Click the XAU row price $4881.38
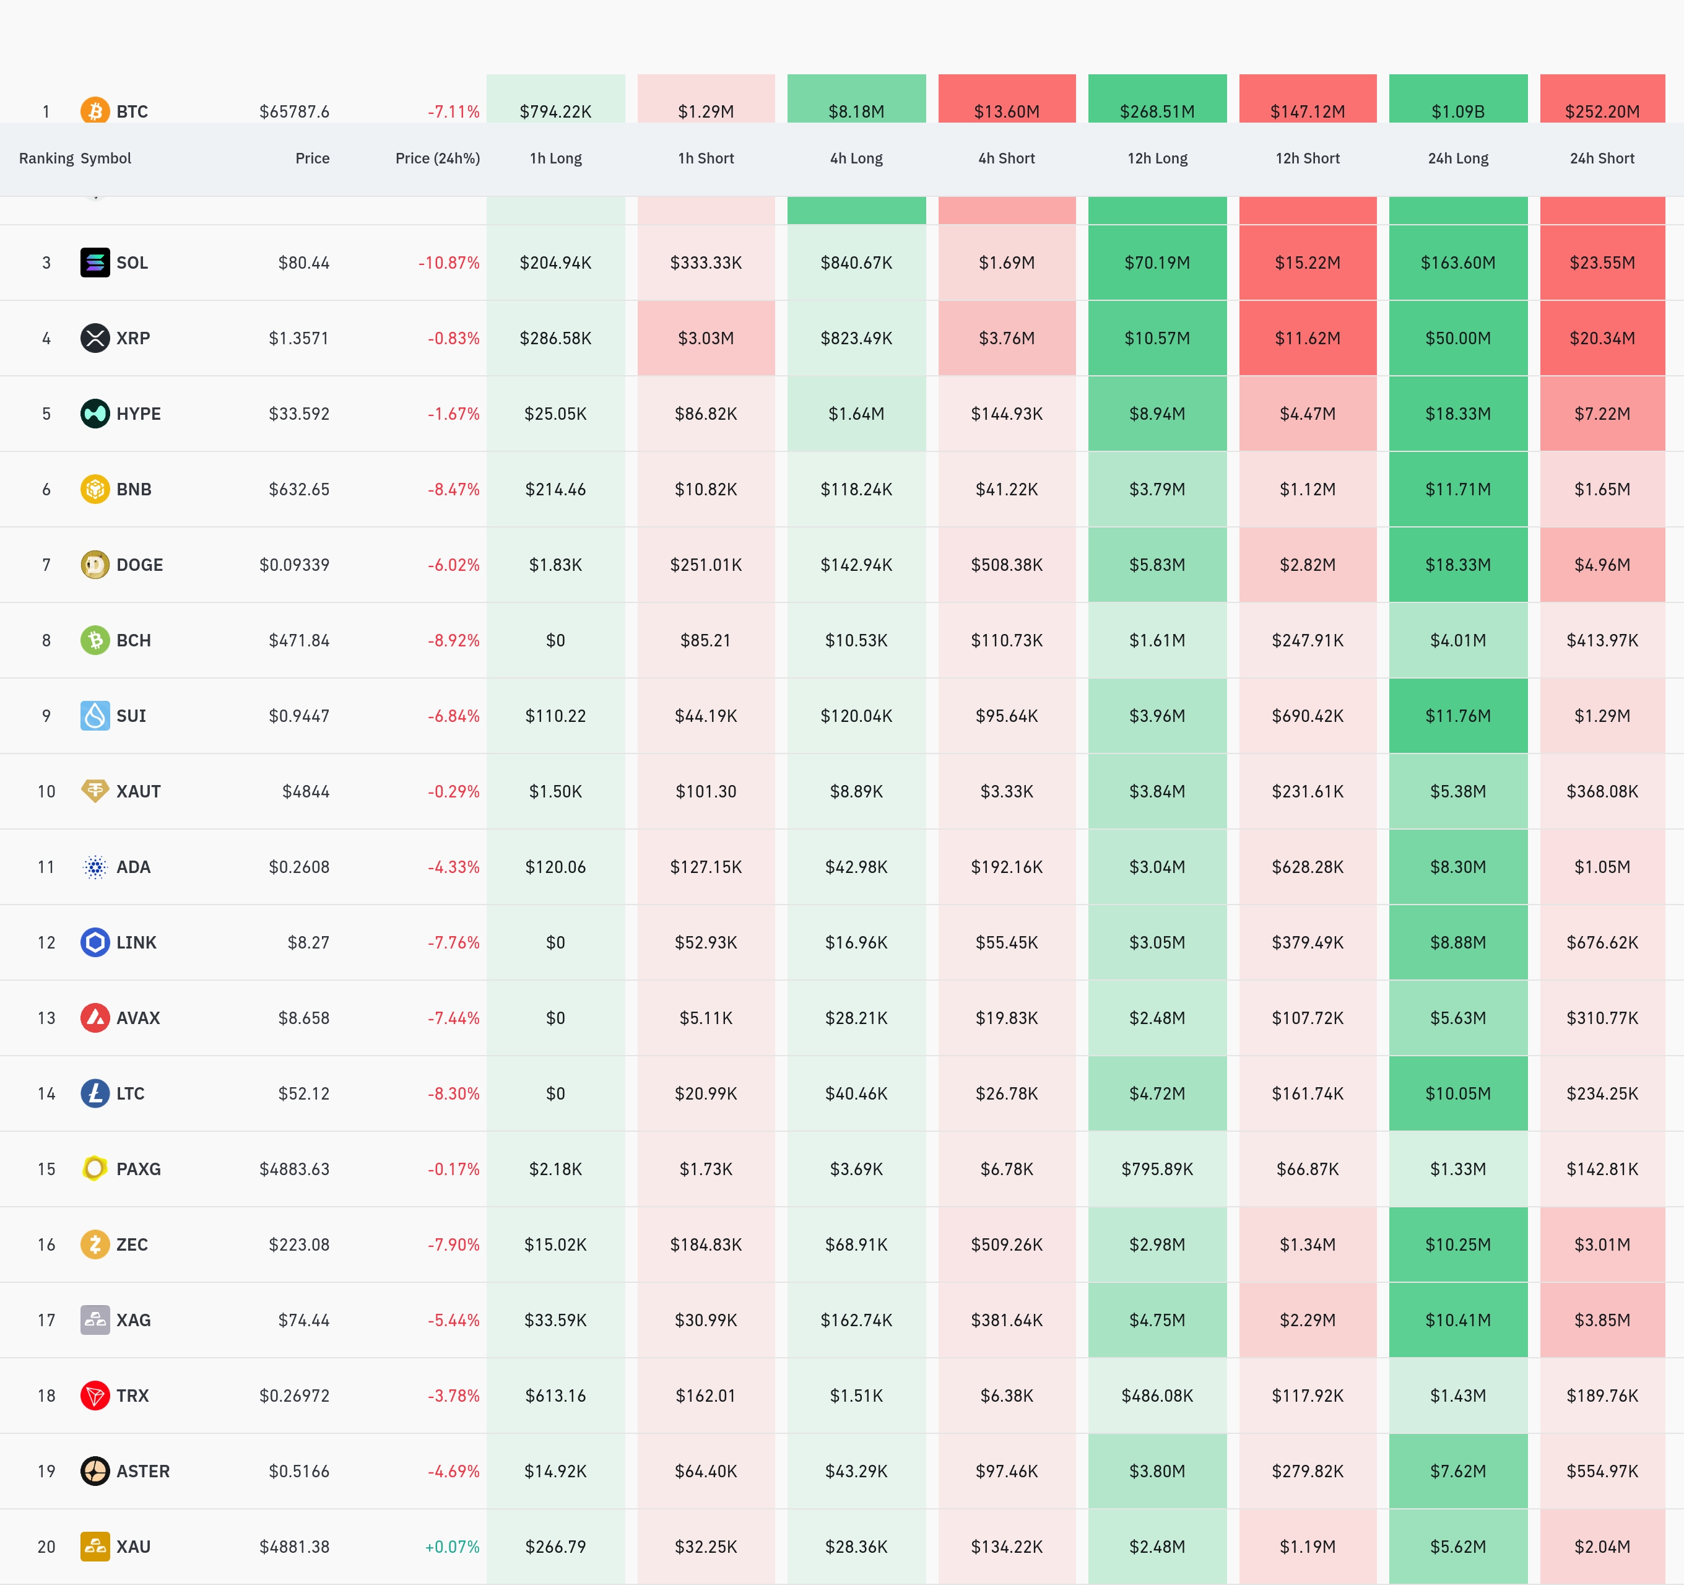 point(294,1547)
